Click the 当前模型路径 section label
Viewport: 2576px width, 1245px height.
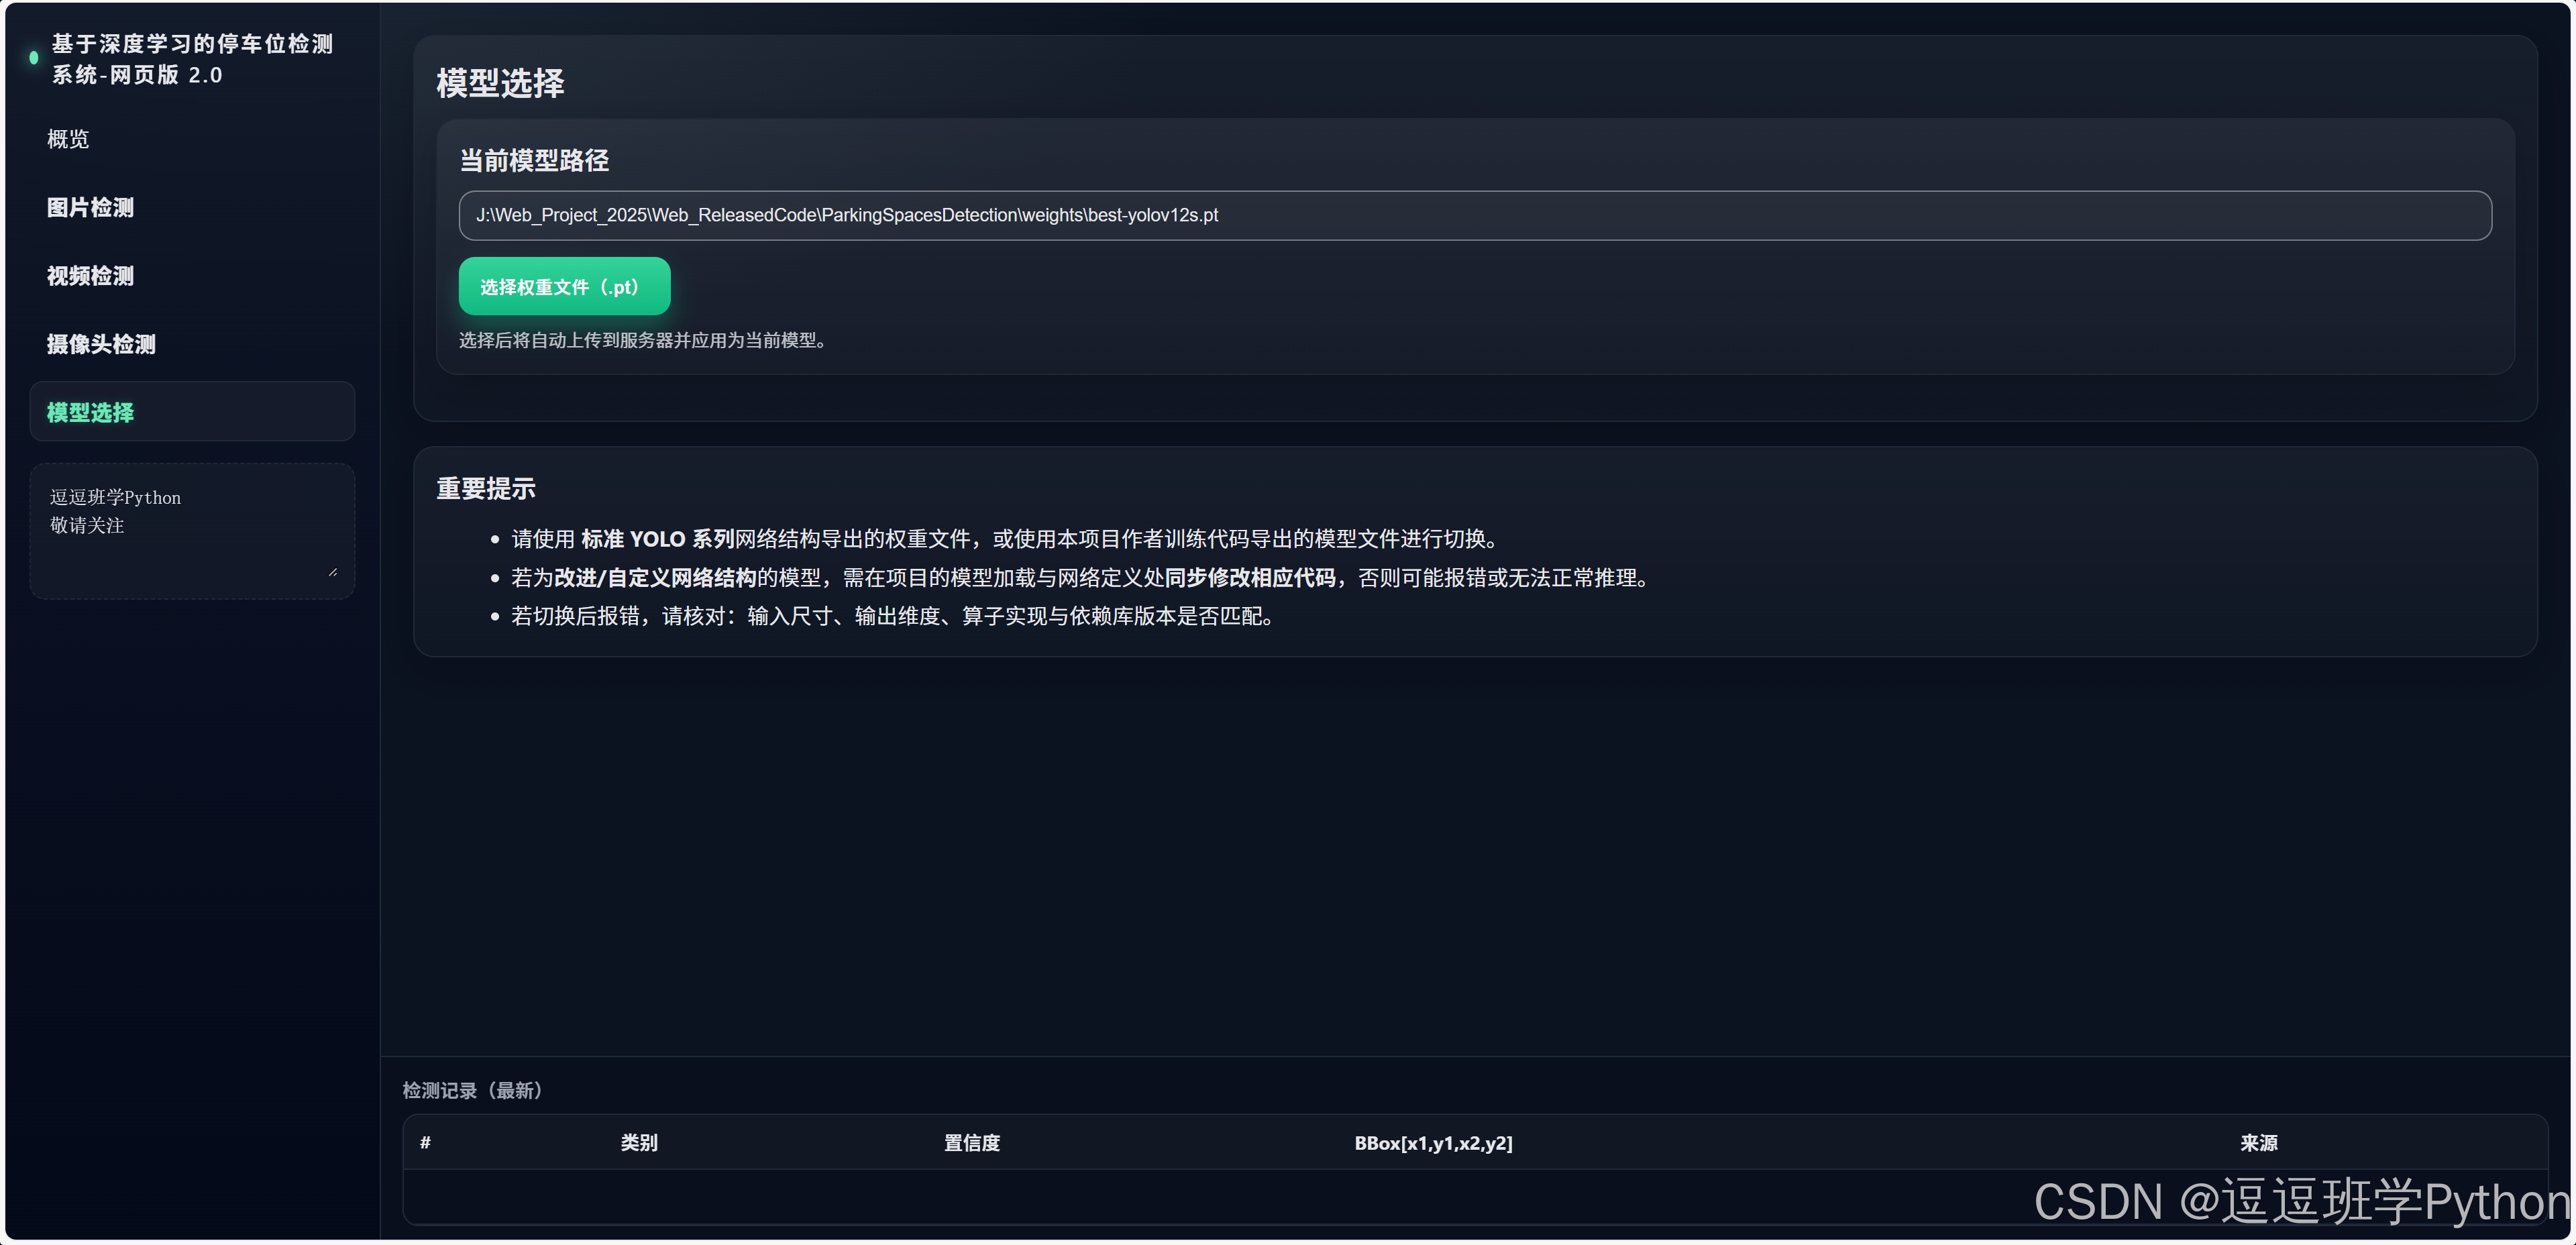click(x=534, y=160)
